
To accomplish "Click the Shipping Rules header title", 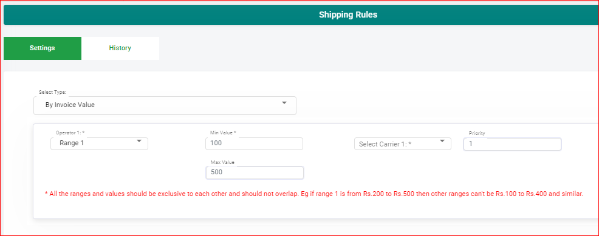I will 348,15.
